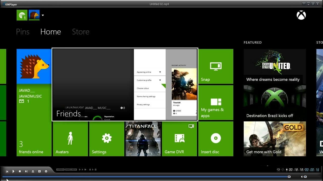Viewport: 323px width, 181px height.
Task: Open the Pins tab
Action: (x=23, y=32)
